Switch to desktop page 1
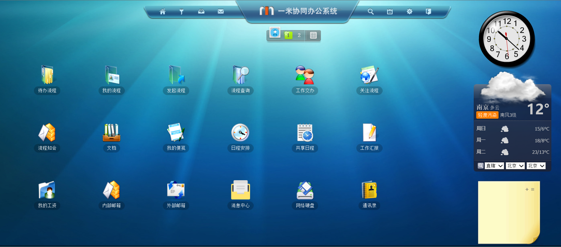The image size is (561, 247). click(x=288, y=35)
